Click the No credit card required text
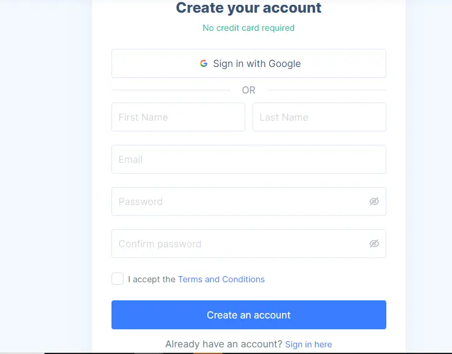452x354 pixels. [x=248, y=28]
